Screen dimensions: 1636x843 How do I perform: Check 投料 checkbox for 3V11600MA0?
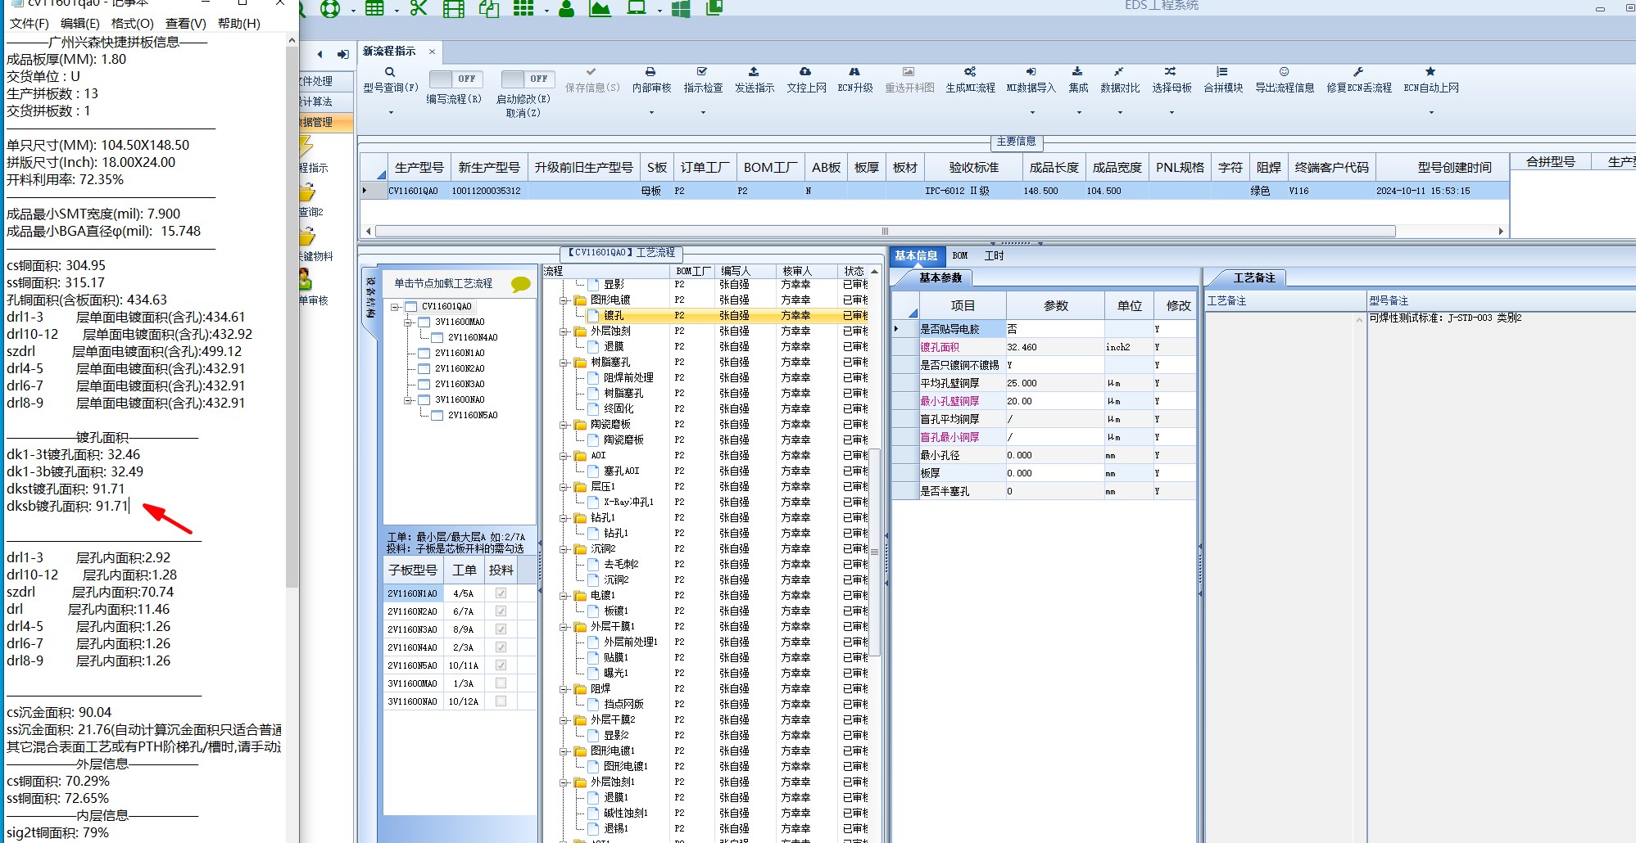click(501, 683)
